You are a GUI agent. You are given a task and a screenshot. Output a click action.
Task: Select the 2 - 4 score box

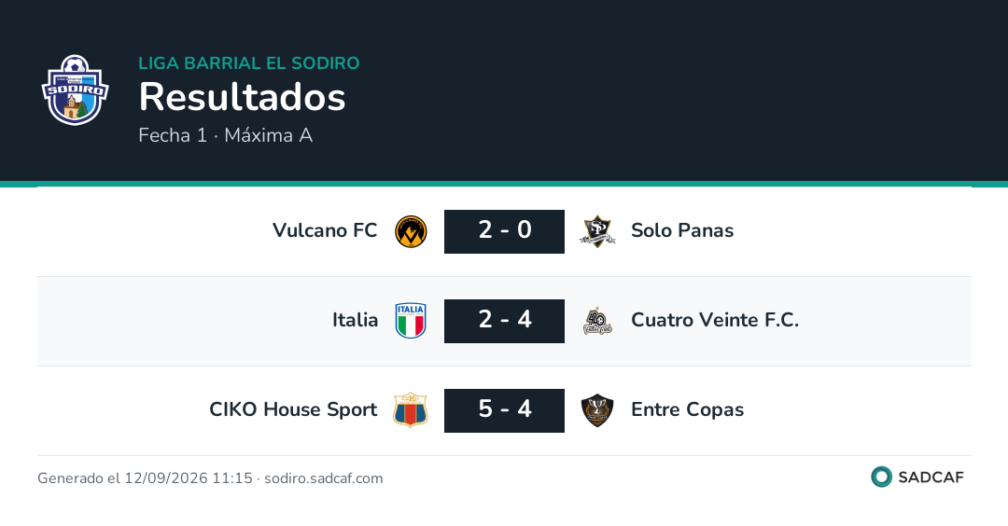coord(505,321)
